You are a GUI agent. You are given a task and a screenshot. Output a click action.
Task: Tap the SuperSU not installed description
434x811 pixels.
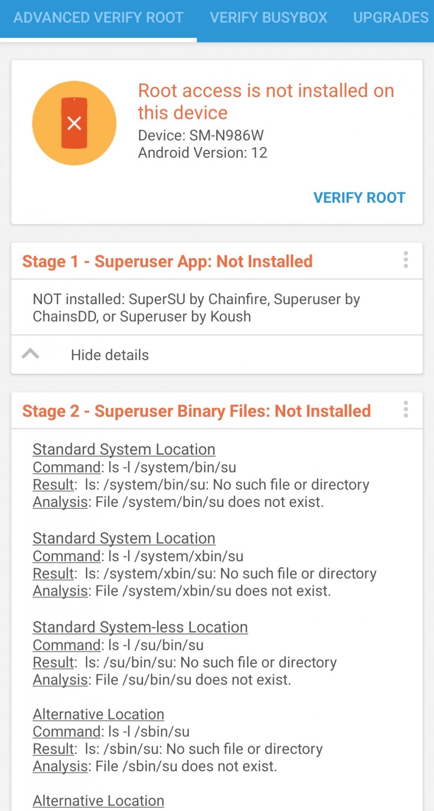tap(197, 308)
